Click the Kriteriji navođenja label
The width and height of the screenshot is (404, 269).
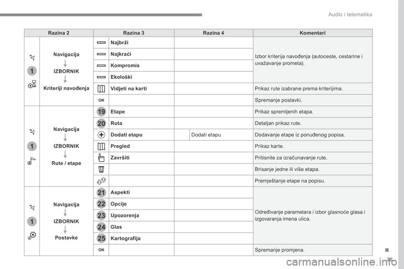[66, 88]
